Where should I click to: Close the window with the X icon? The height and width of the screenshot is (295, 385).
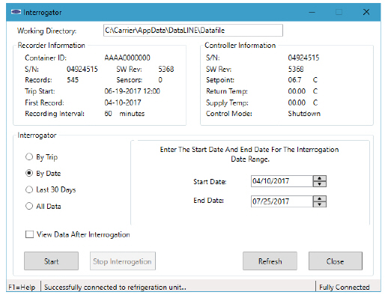366,12
